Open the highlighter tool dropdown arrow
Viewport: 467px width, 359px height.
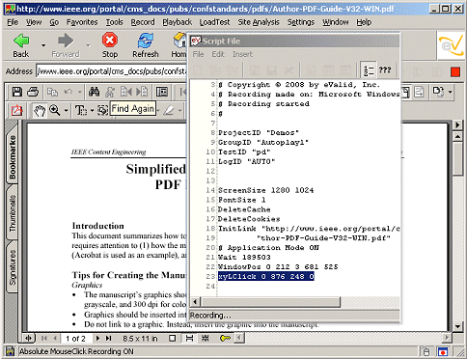pos(179,111)
